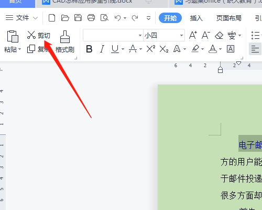
Task: Open print preview icon
Action: [104, 18]
